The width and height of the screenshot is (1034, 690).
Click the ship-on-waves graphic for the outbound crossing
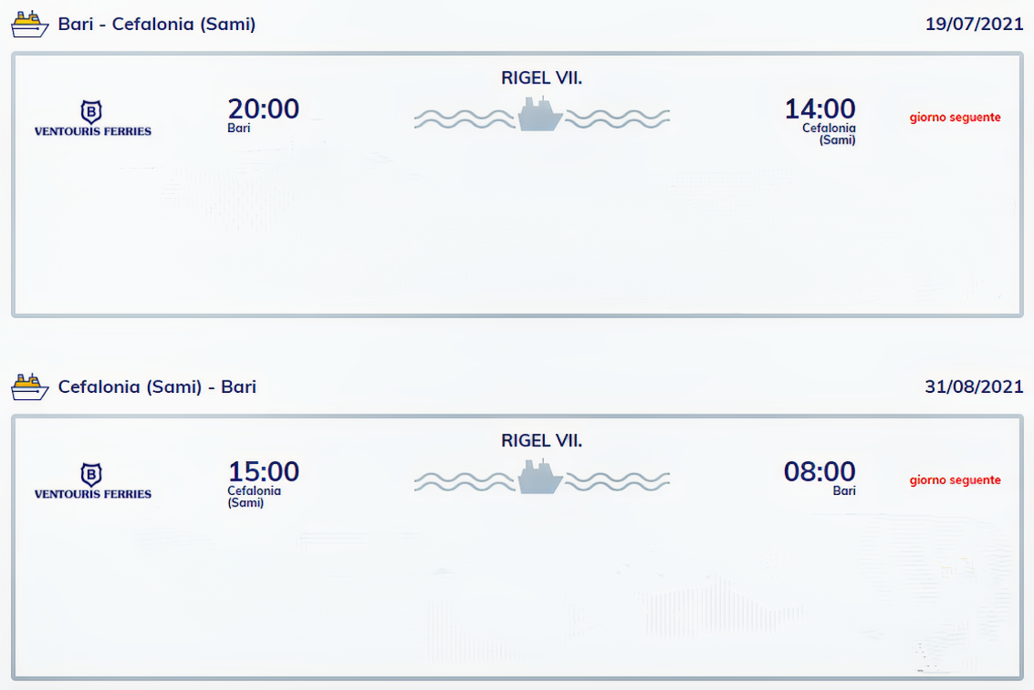[541, 115]
